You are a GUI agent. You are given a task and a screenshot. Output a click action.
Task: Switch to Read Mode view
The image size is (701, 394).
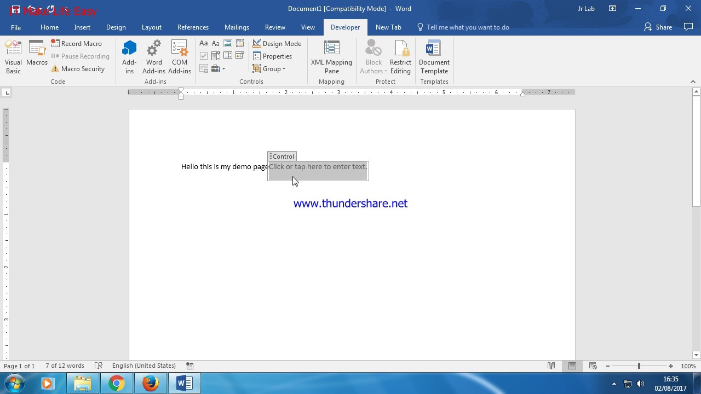click(551, 366)
